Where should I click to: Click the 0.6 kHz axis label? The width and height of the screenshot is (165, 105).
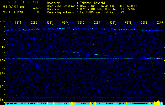(x=2, y=100)
